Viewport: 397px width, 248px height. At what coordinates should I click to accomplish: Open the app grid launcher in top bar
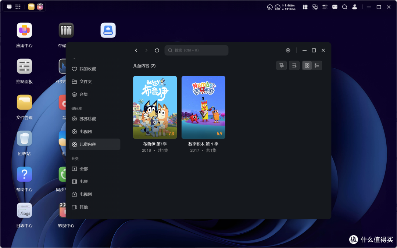point(18,7)
